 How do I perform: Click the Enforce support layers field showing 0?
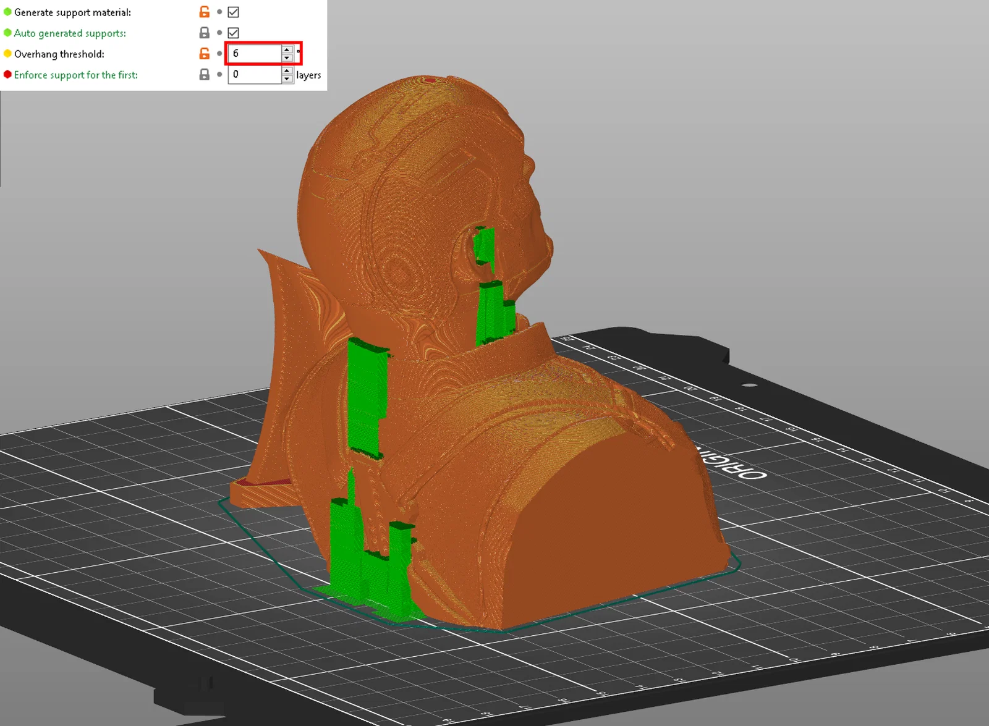pos(255,75)
